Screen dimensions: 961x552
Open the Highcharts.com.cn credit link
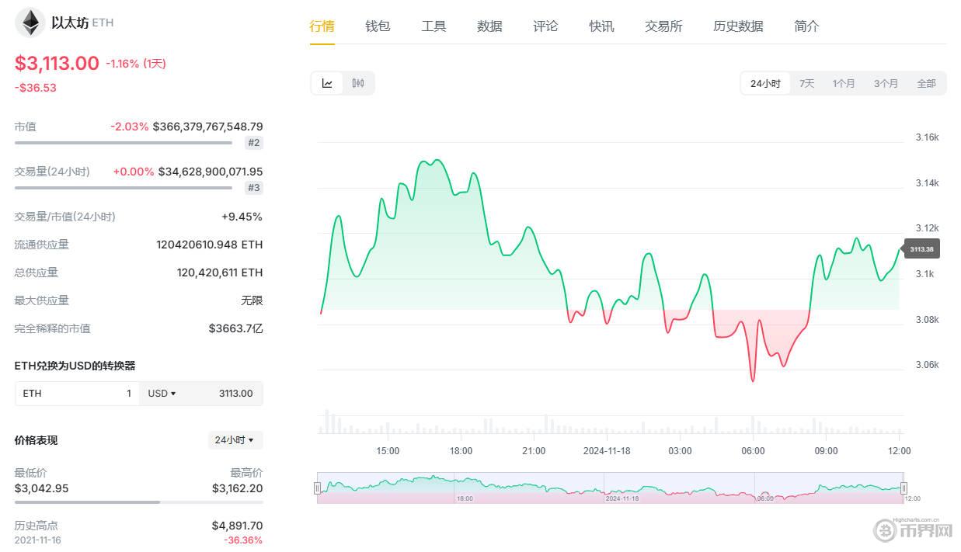(917, 521)
